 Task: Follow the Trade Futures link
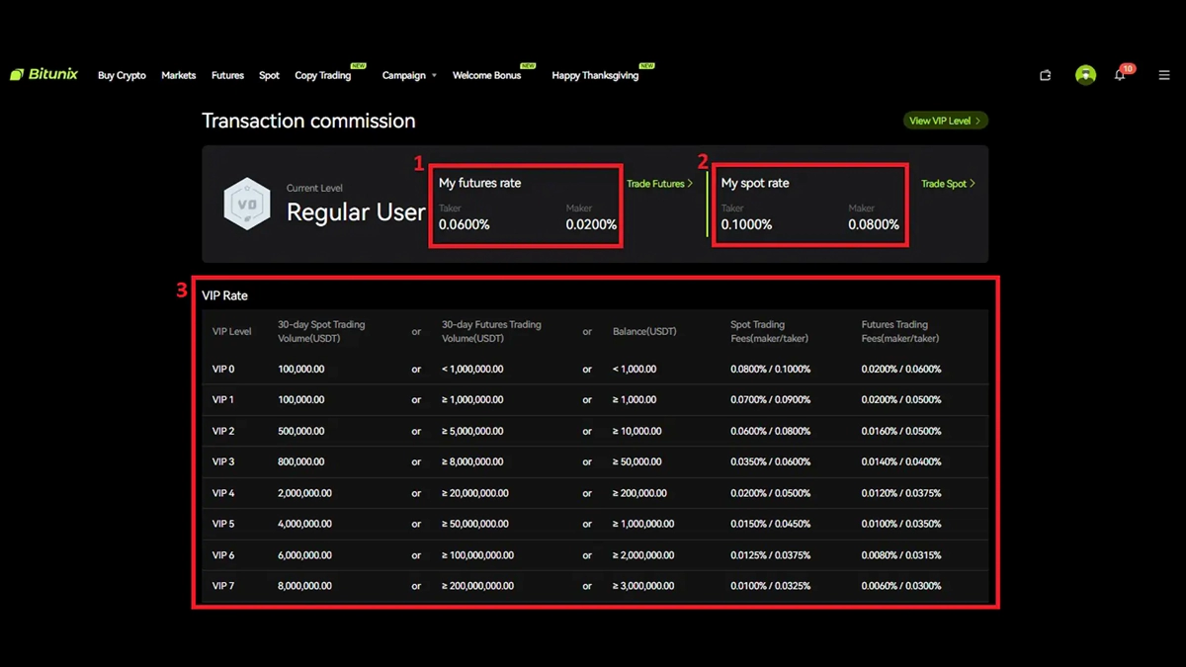click(x=659, y=184)
